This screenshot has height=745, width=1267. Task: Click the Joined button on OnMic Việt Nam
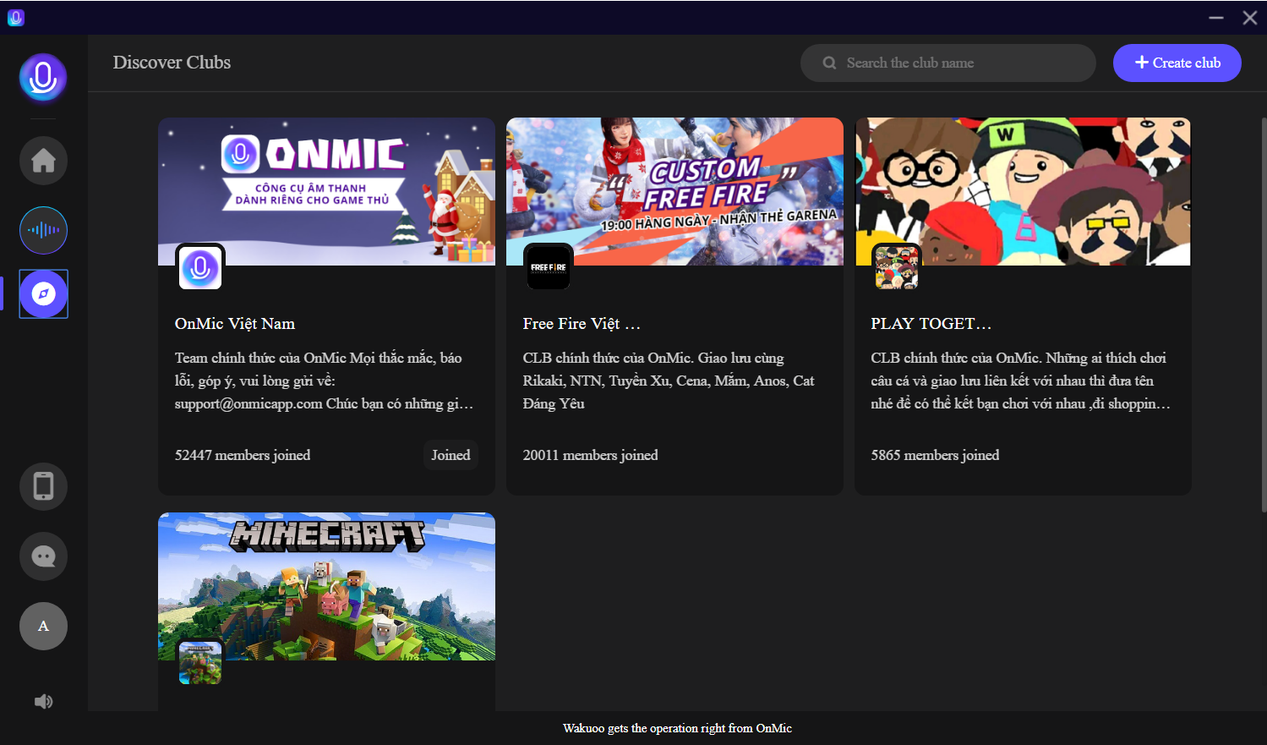(x=451, y=455)
